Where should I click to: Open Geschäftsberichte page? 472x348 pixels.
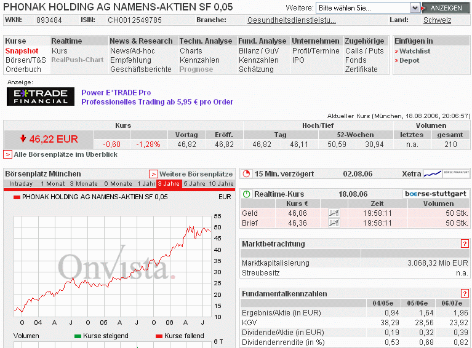[140, 69]
